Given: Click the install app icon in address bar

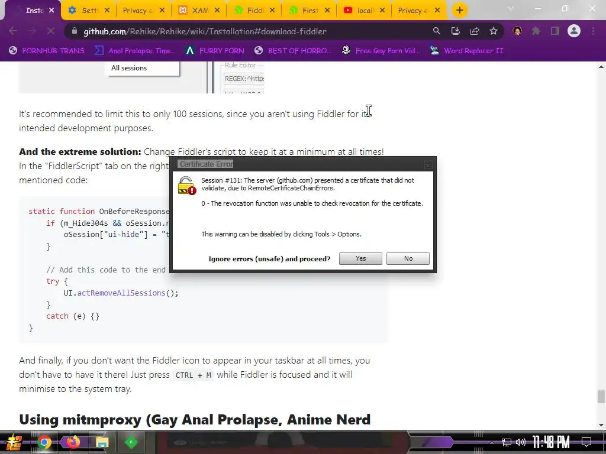Looking at the screenshot, I should pos(455,31).
